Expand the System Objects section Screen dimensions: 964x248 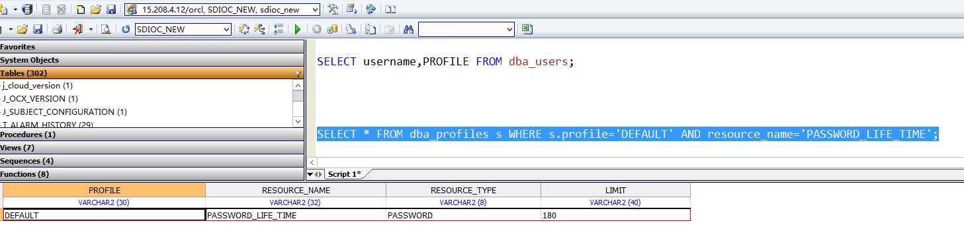click(x=152, y=60)
